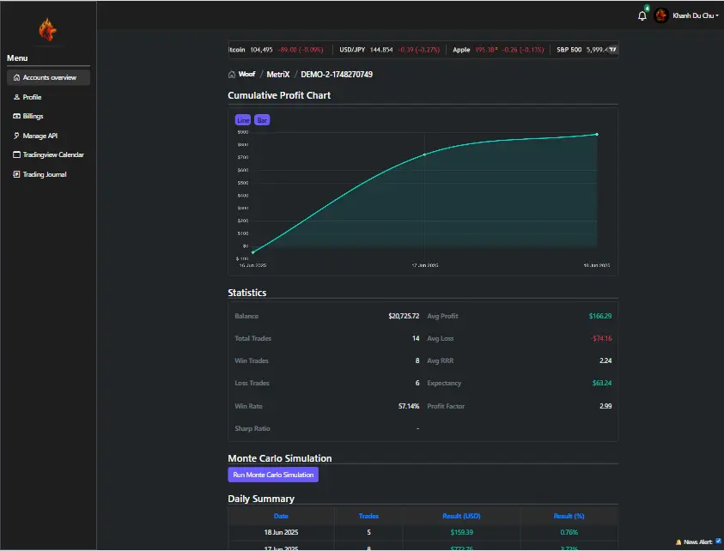
Task: Click the home icon in breadcrumb
Action: (232, 75)
